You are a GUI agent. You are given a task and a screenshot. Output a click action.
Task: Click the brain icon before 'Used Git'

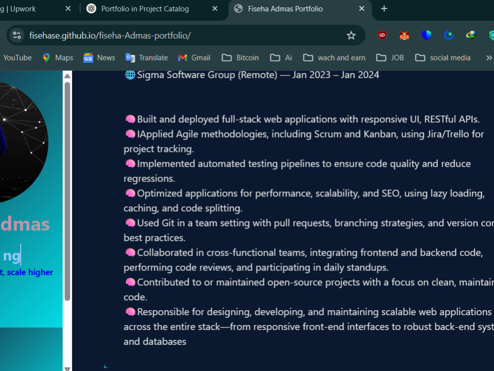[x=130, y=223]
